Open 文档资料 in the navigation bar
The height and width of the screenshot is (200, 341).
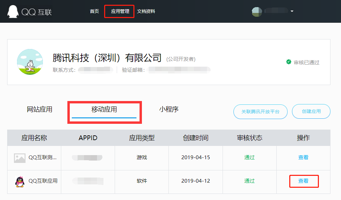tap(146, 11)
